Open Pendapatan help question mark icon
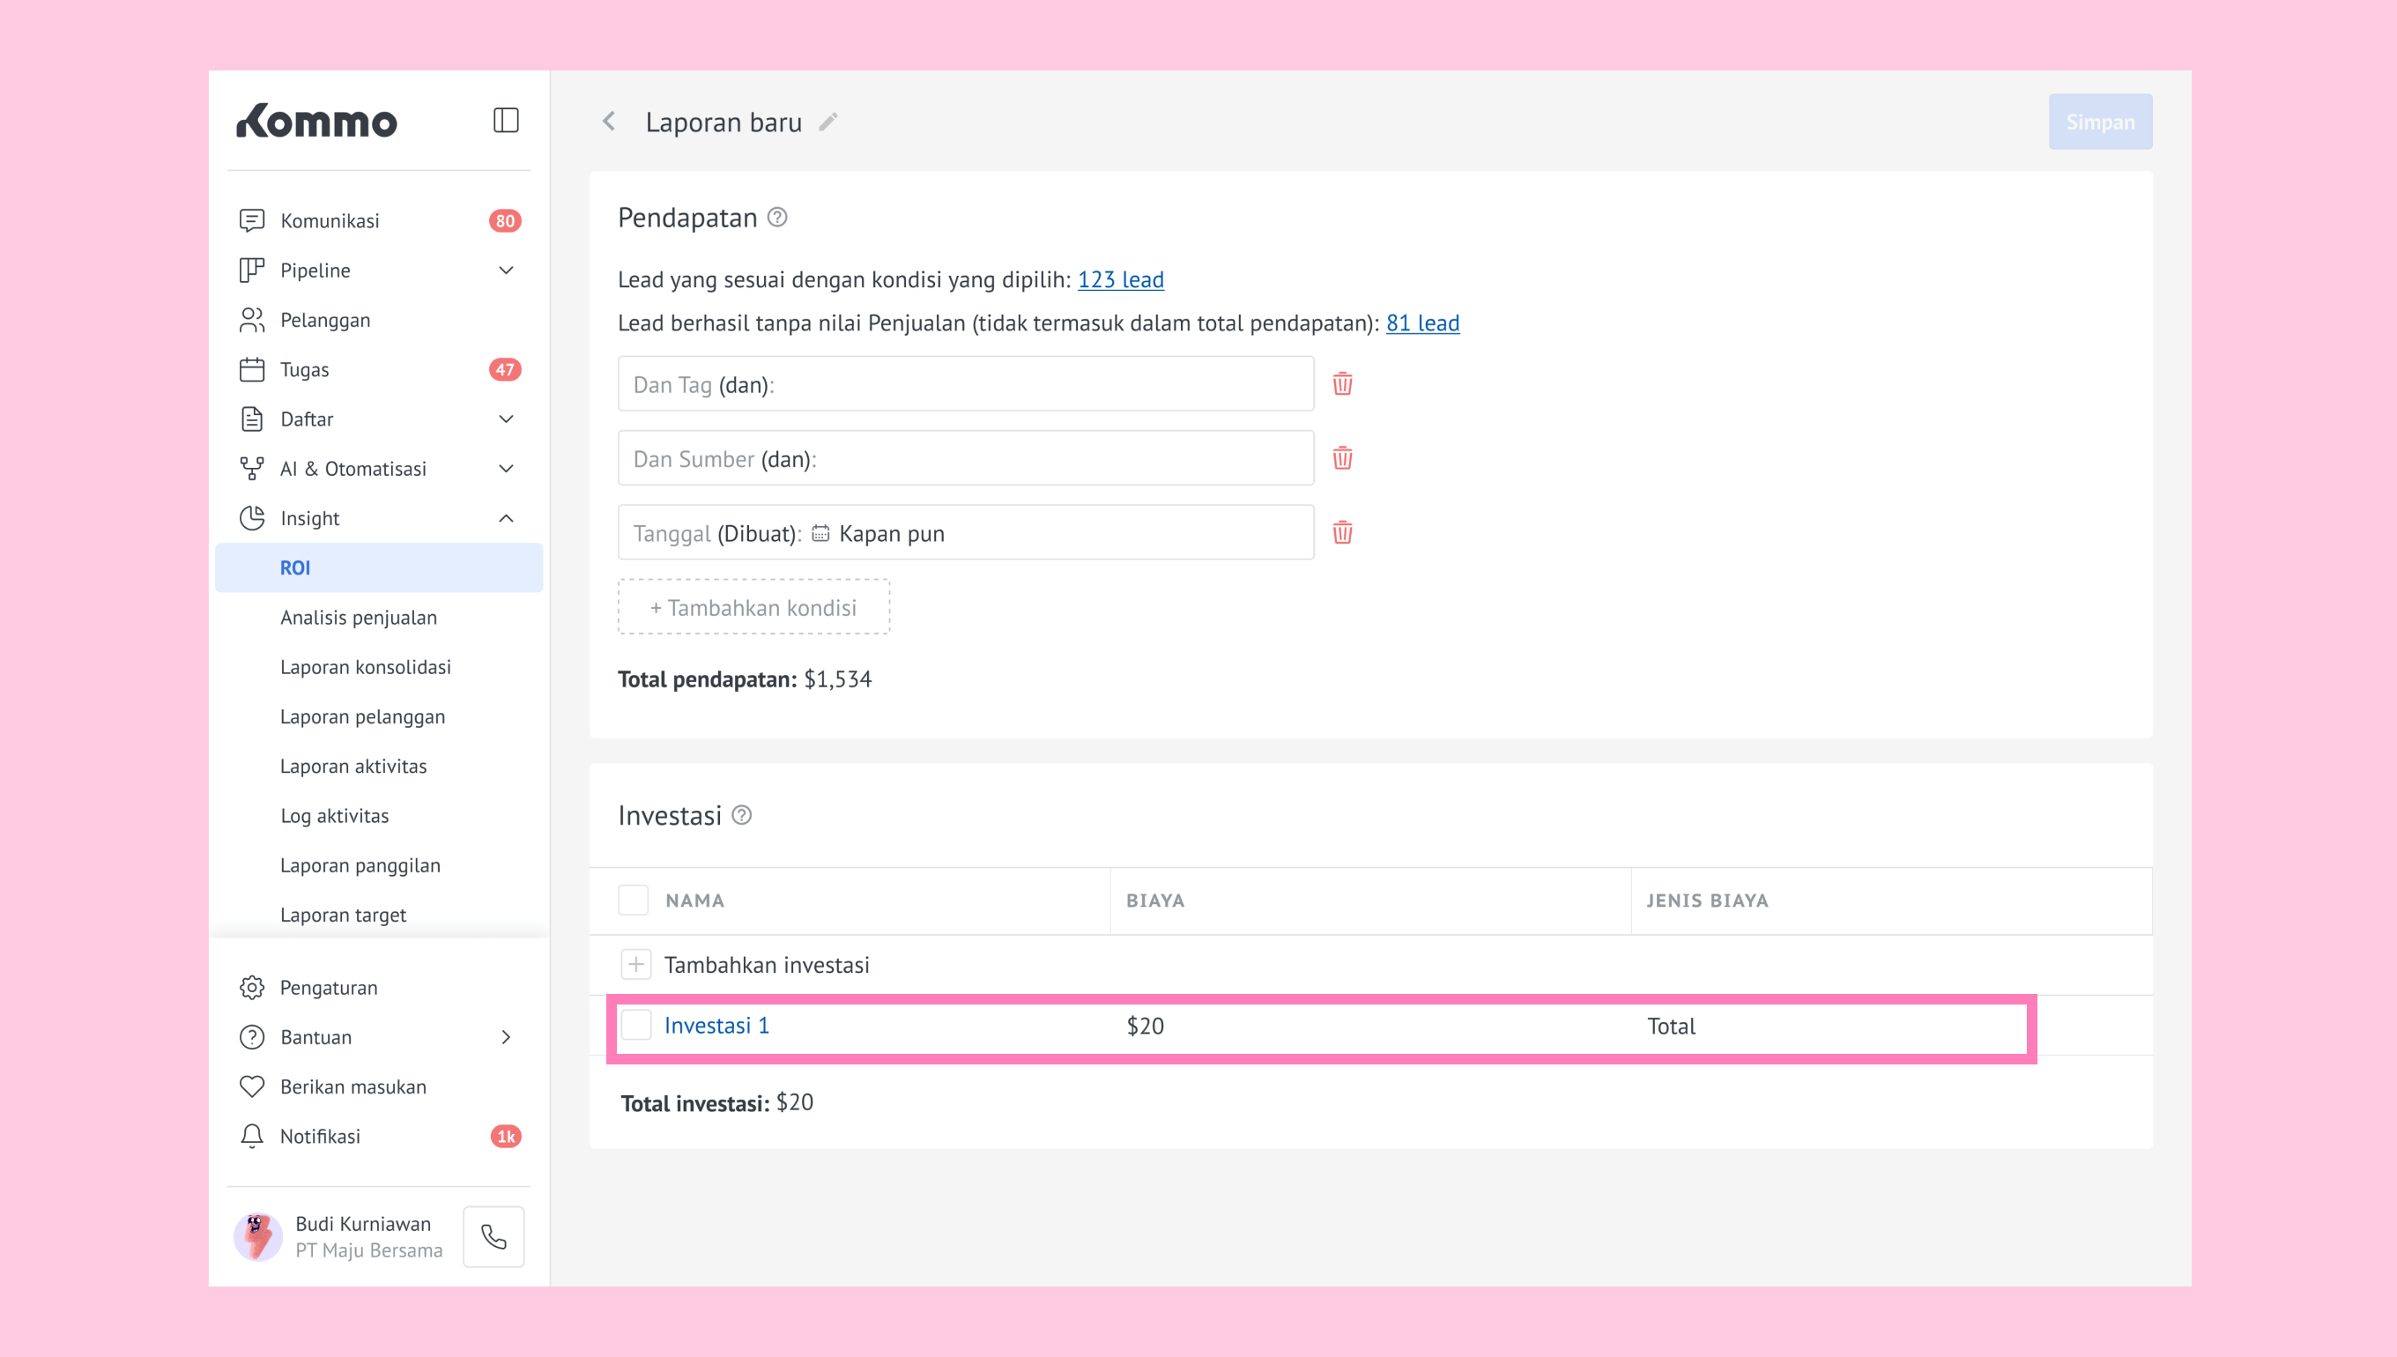Image resolution: width=2397 pixels, height=1357 pixels. point(777,217)
